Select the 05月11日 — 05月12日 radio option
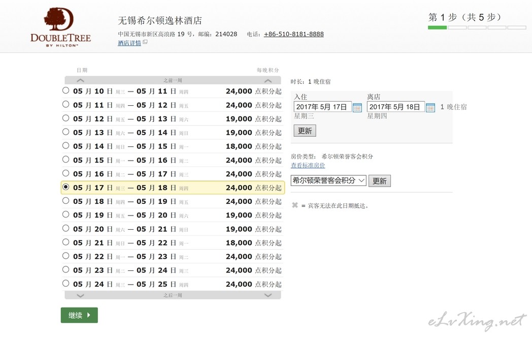 click(66, 104)
